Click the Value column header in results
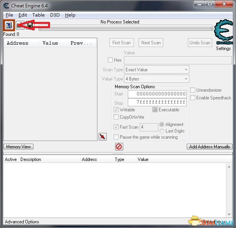 point(54,43)
